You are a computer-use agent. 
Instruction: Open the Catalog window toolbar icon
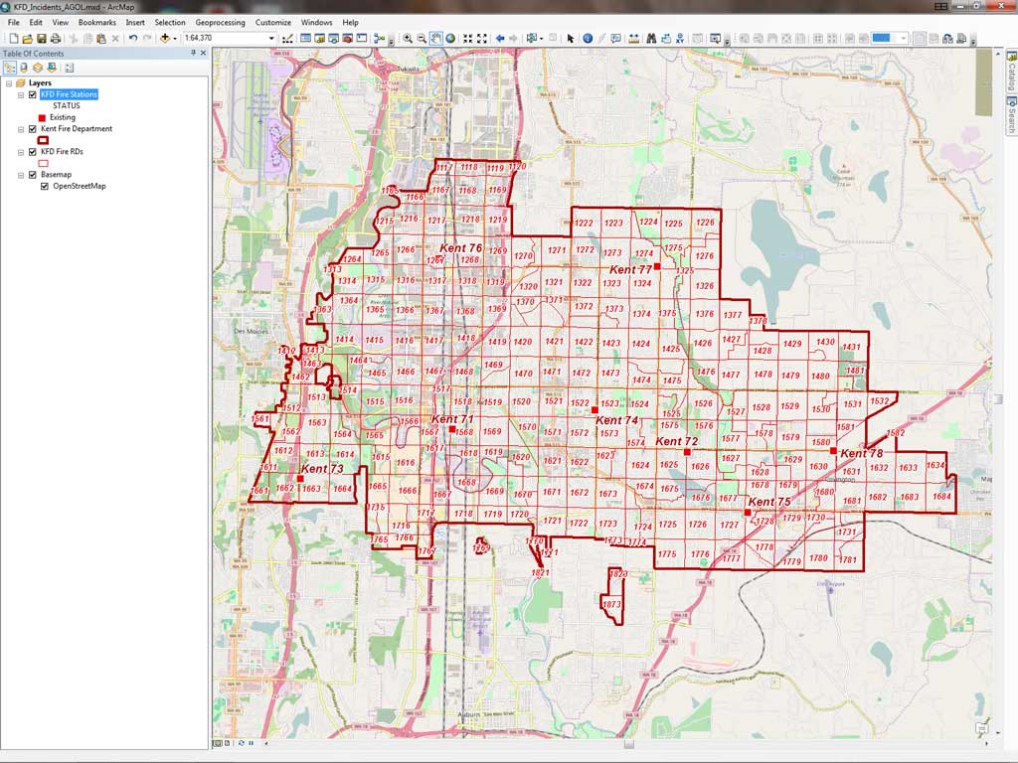tap(319, 39)
